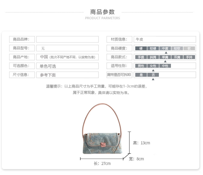
Task: Select the 较硬 hardness option
Action: [x=153, y=48]
